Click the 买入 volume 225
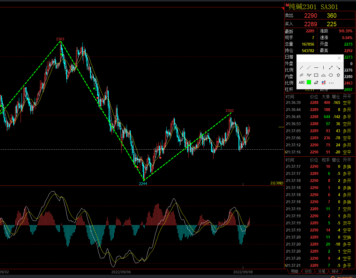Screen dimensions: 356x278 (x=332, y=24)
